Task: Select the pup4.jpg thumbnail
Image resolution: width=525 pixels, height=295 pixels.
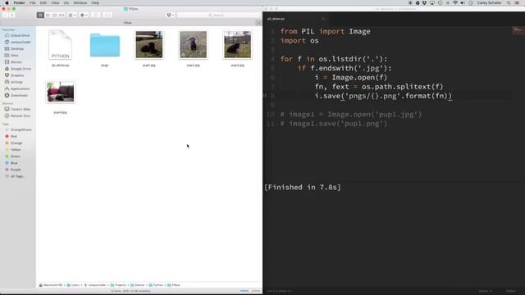Action: (61, 92)
